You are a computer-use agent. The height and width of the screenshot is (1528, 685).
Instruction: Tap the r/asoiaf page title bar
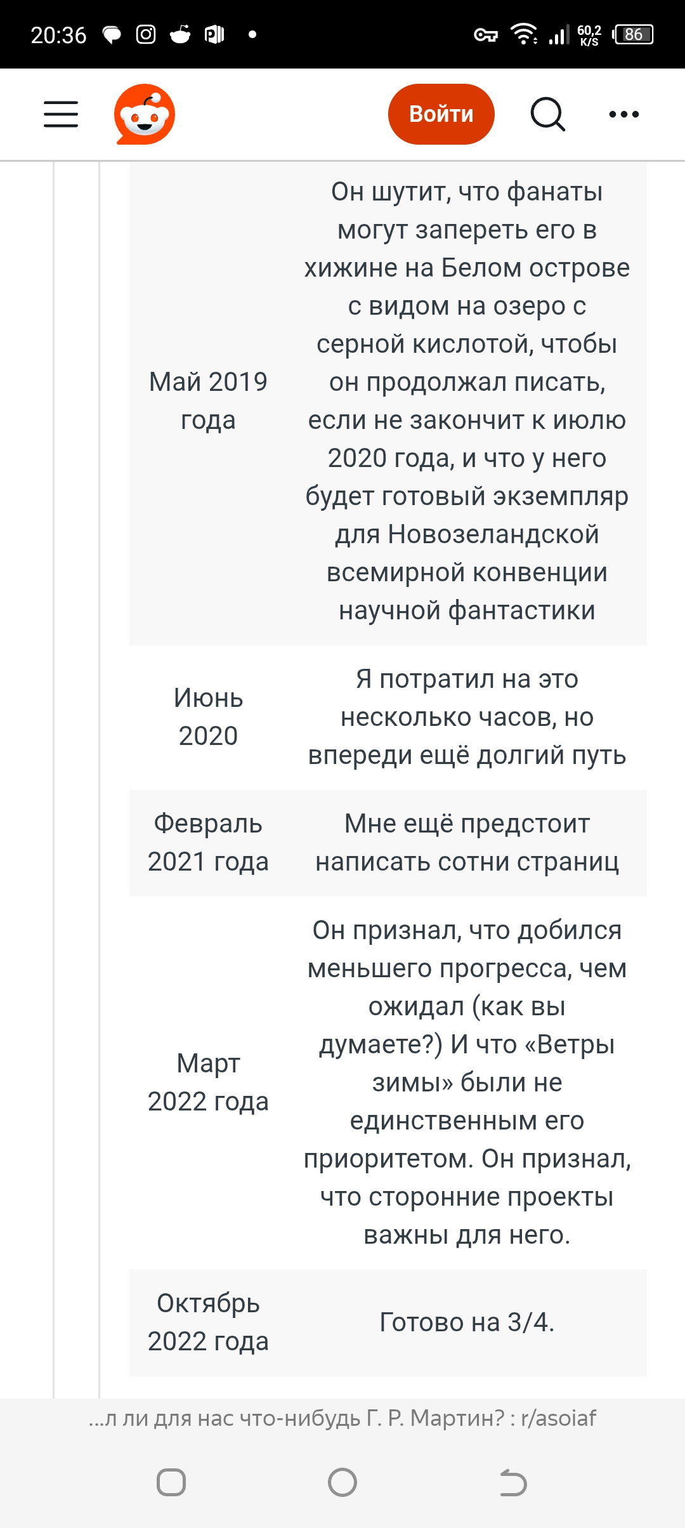[x=342, y=1418]
